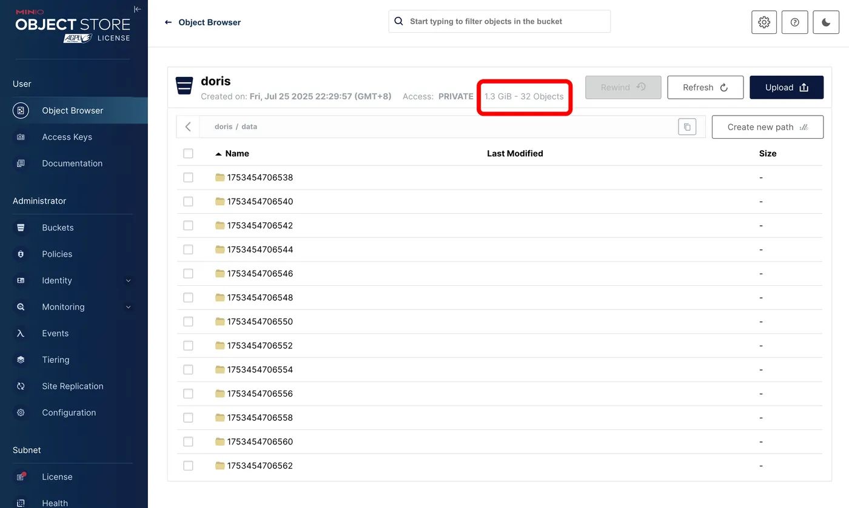Click the License icon with the red dot
The width and height of the screenshot is (849, 508).
coord(21,477)
